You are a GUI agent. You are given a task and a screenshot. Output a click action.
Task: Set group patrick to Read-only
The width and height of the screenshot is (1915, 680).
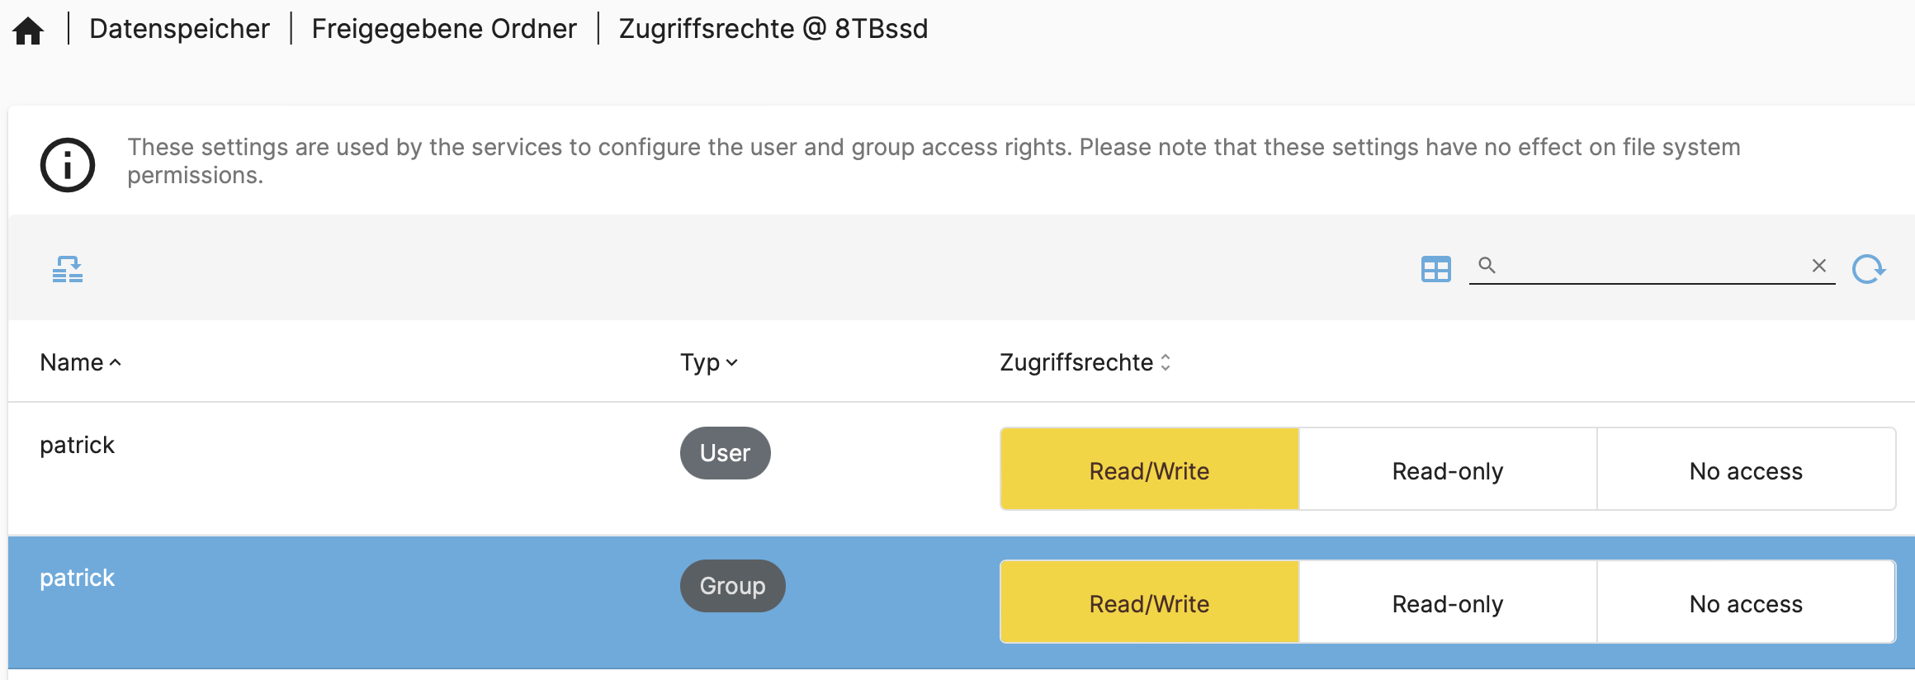pyautogui.click(x=1447, y=603)
